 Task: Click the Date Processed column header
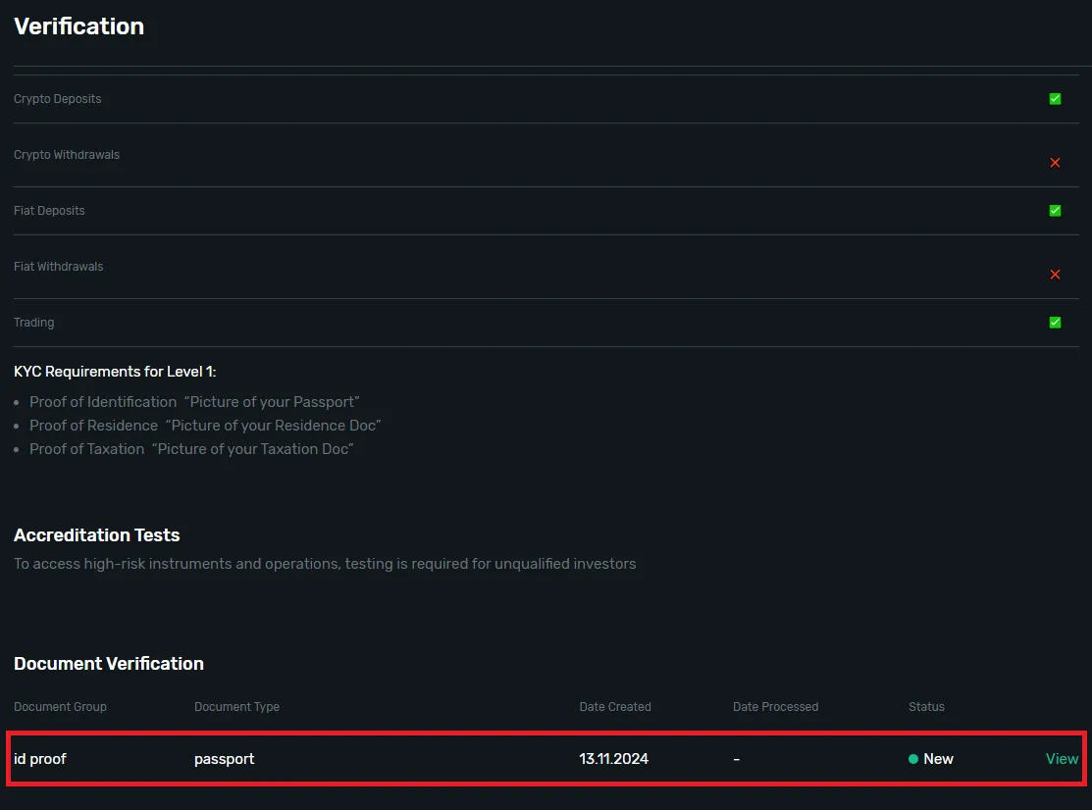tap(775, 707)
